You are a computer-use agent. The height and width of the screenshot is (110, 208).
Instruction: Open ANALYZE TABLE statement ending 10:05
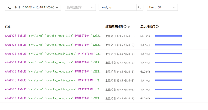(x=53, y=36)
